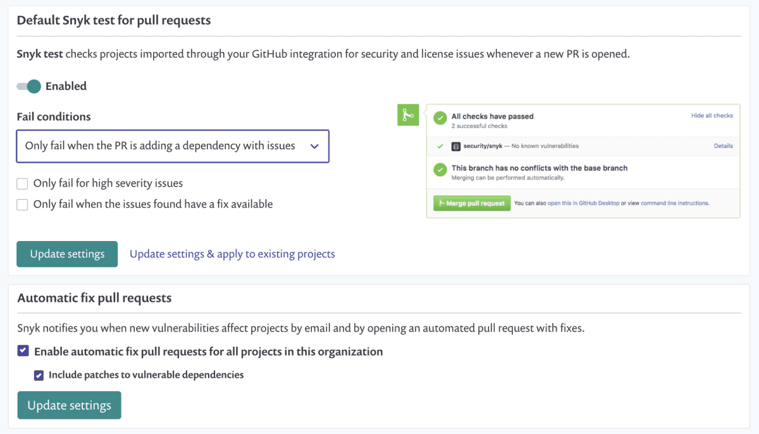Click the Fail conditions label
The width and height of the screenshot is (759, 434).
[x=54, y=116]
